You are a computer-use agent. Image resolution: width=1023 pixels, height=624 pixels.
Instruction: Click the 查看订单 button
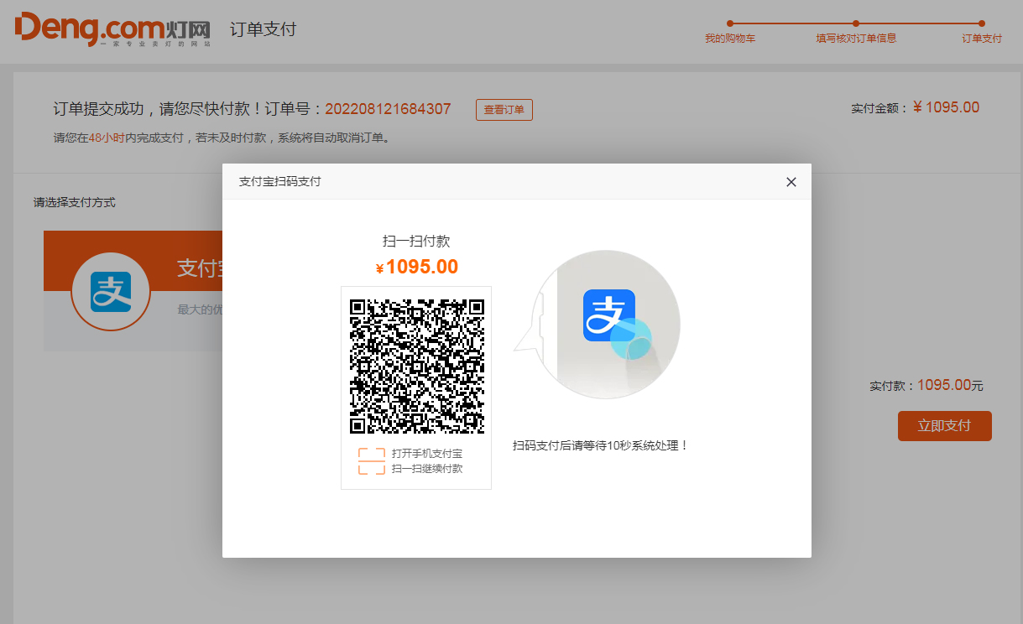click(504, 110)
